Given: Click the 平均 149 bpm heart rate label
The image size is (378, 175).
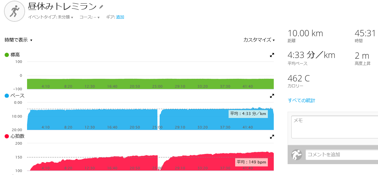Looking at the screenshot, I should pos(251,162).
